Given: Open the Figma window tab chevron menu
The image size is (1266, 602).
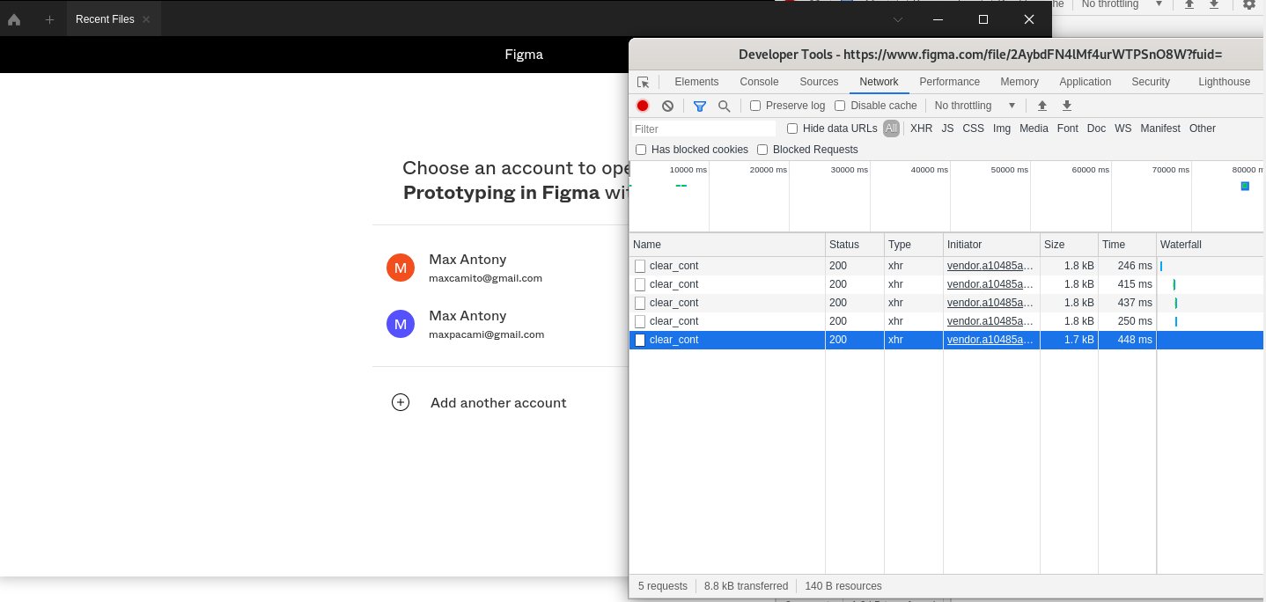Looking at the screenshot, I should coord(898,19).
